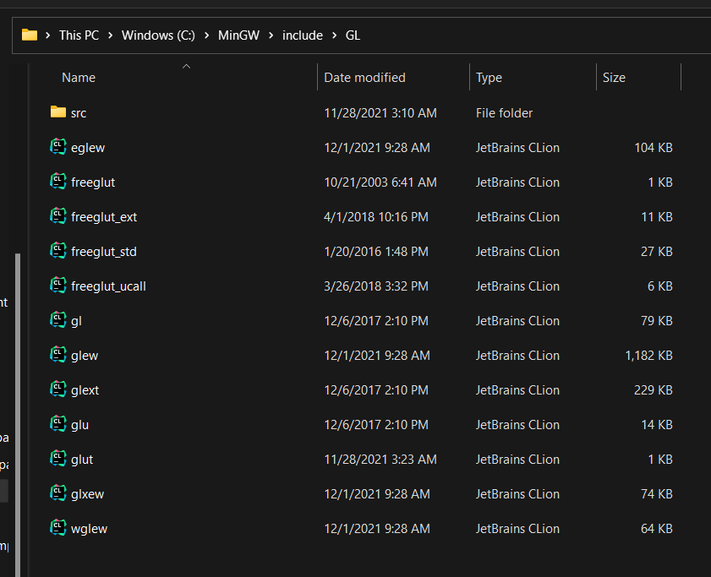Click the icon beside glext file
Viewport: 711px width, 577px height.
pos(57,389)
